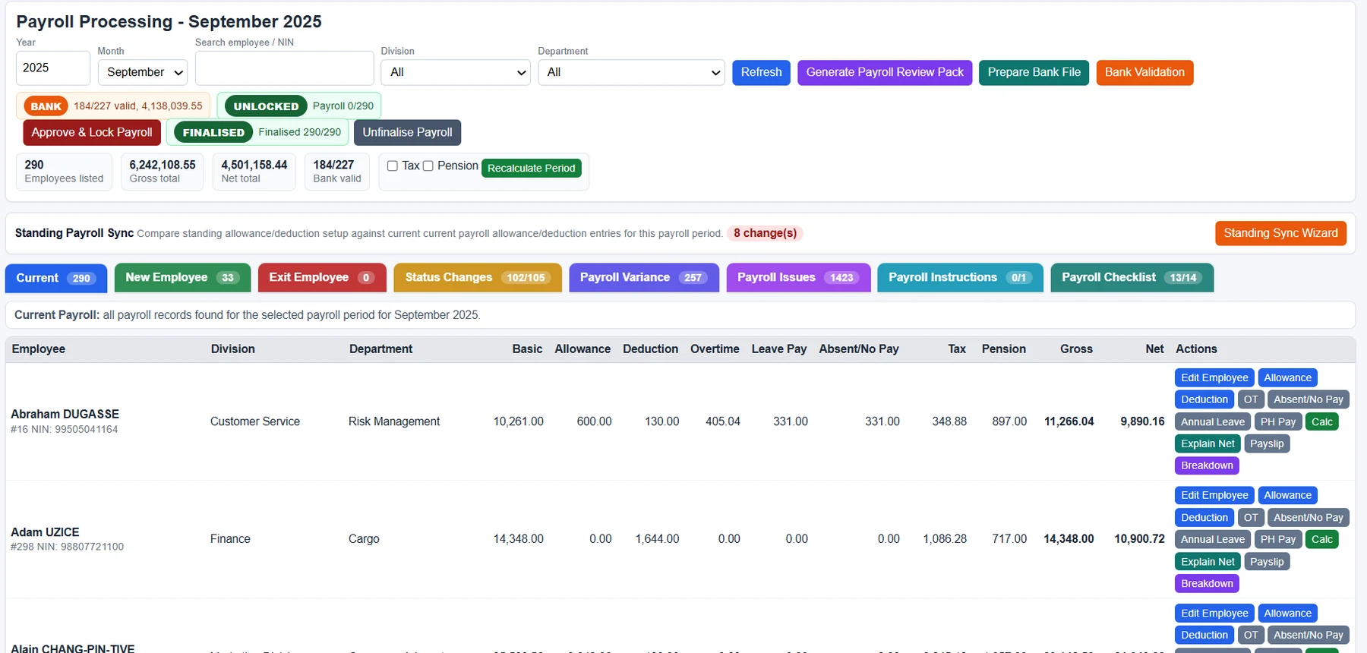This screenshot has width=1367, height=653.
Task: Click the FINALISED status badge
Action: [x=213, y=132]
